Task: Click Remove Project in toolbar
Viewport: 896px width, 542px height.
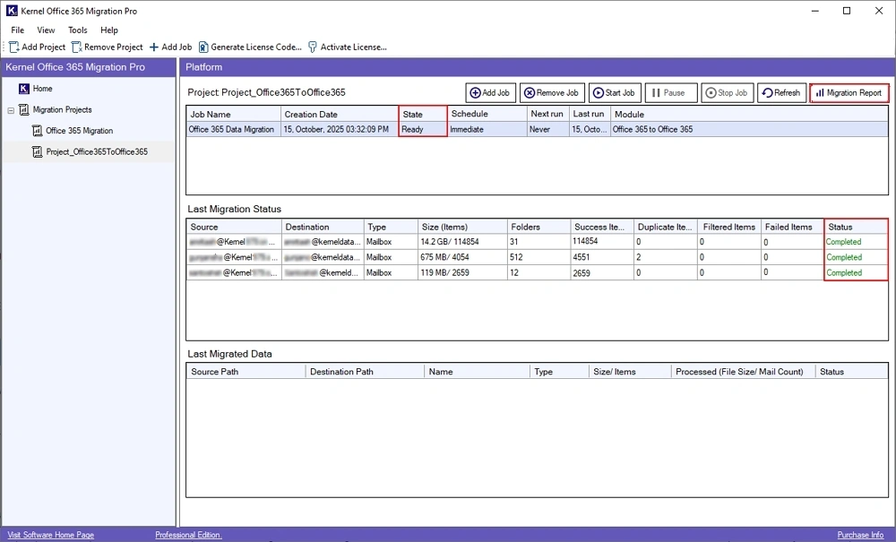Action: (x=108, y=47)
